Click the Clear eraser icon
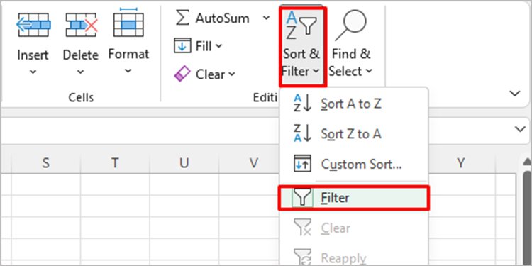The height and width of the screenshot is (266, 532). 182,74
